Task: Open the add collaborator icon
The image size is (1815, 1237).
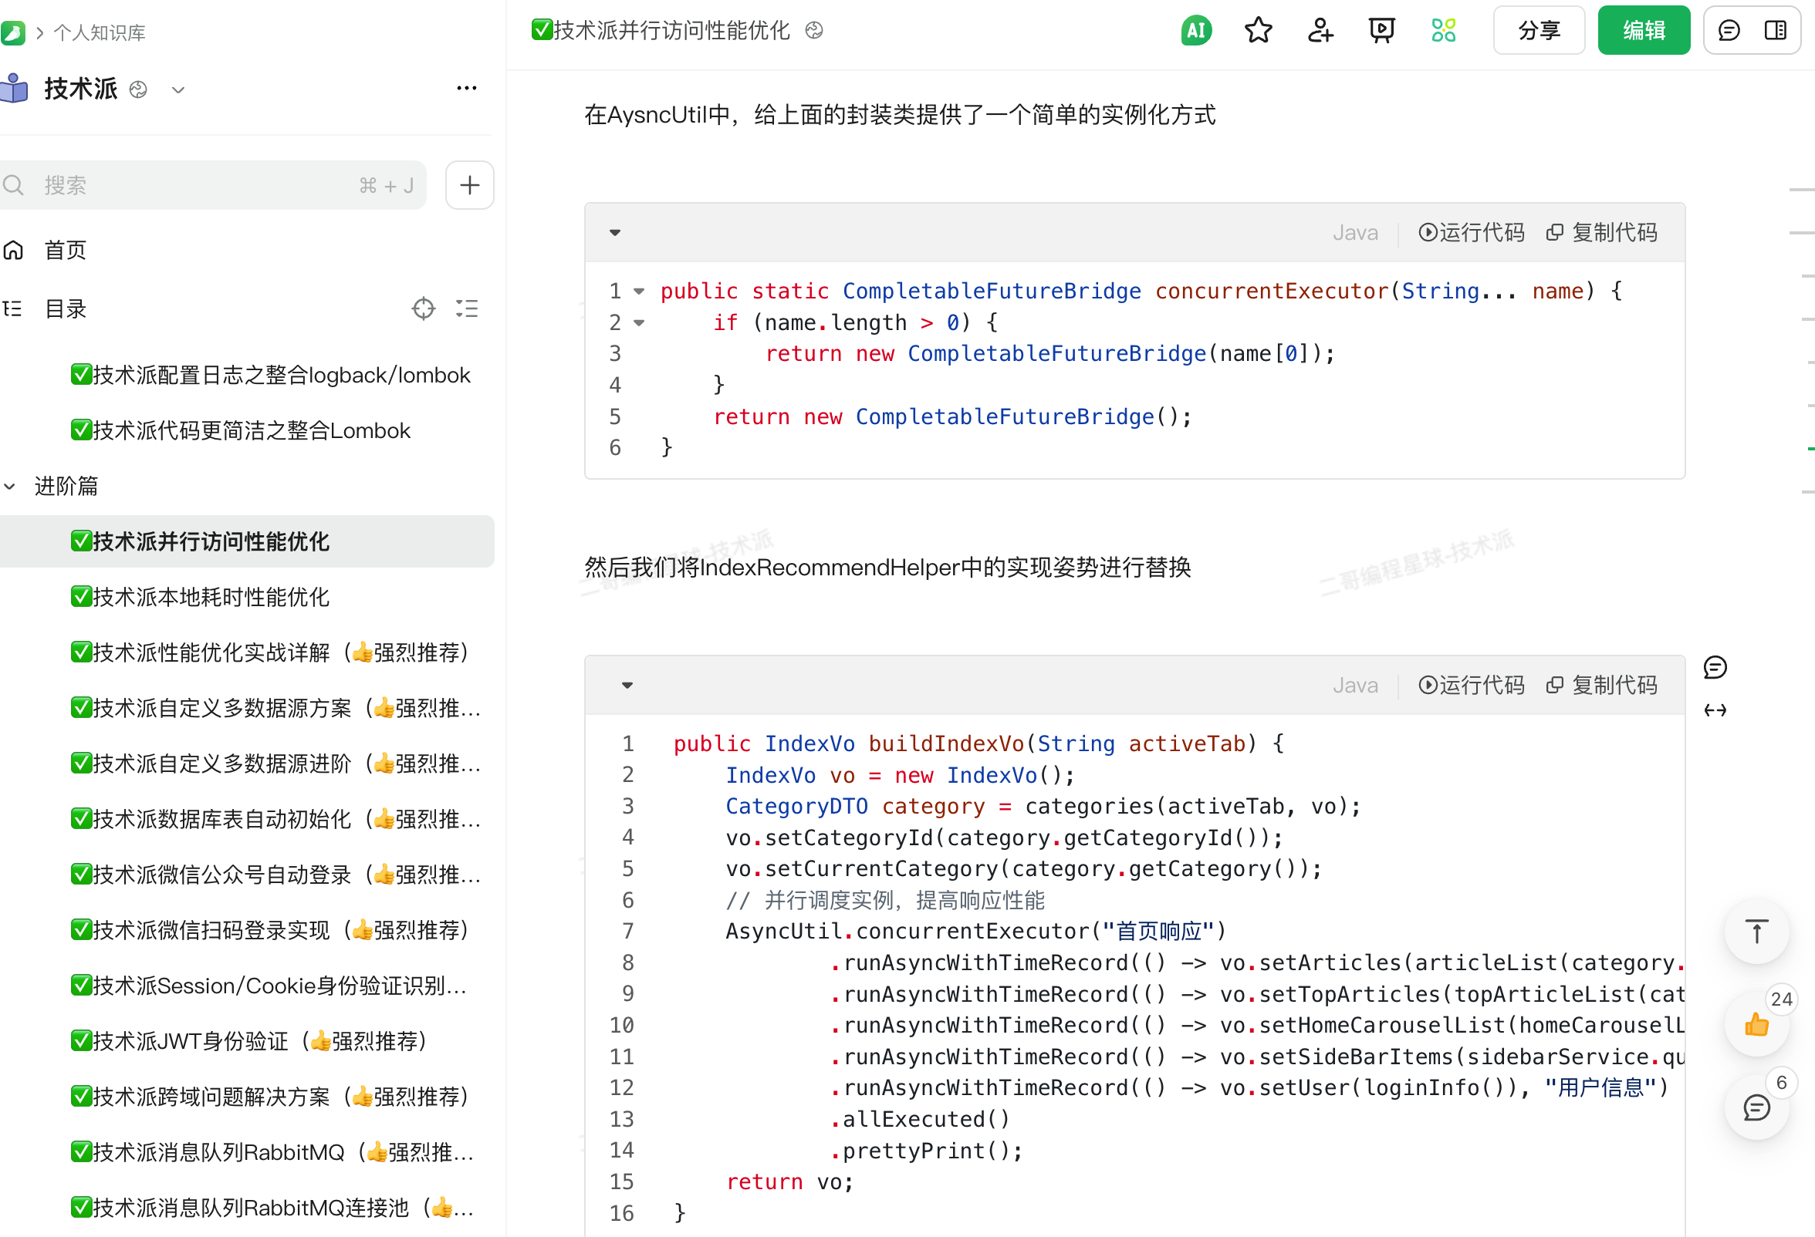Action: pyautogui.click(x=1320, y=30)
